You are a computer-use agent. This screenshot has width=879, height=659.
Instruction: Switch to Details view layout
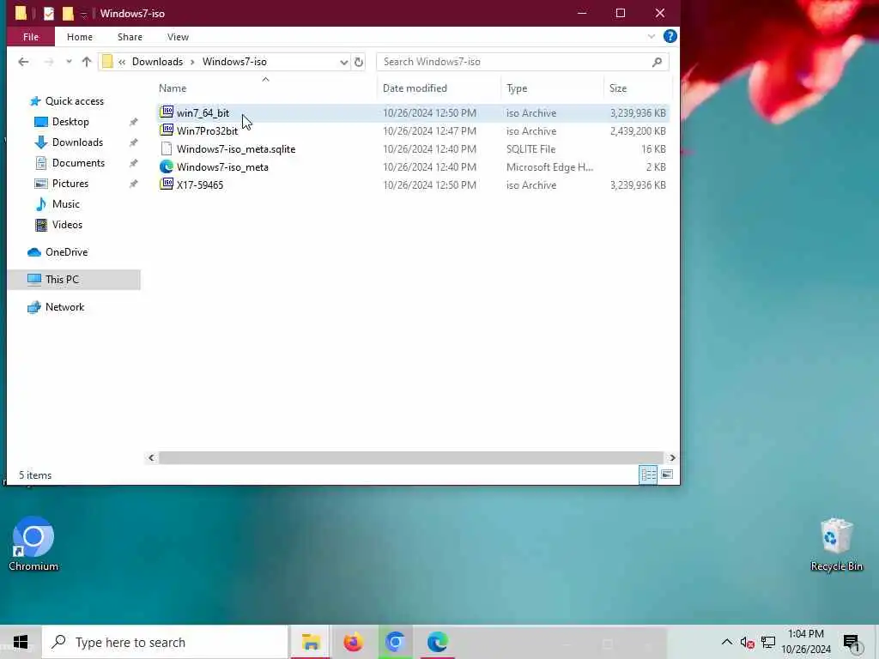pyautogui.click(x=648, y=475)
